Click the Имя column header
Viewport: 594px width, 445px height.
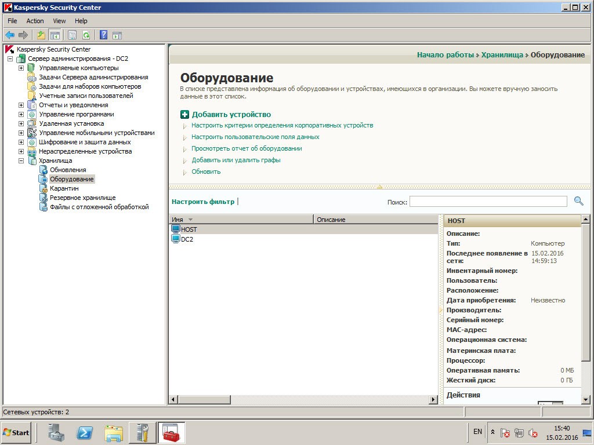(x=241, y=220)
